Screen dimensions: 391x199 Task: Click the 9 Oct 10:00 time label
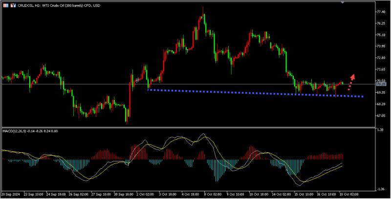236,194
